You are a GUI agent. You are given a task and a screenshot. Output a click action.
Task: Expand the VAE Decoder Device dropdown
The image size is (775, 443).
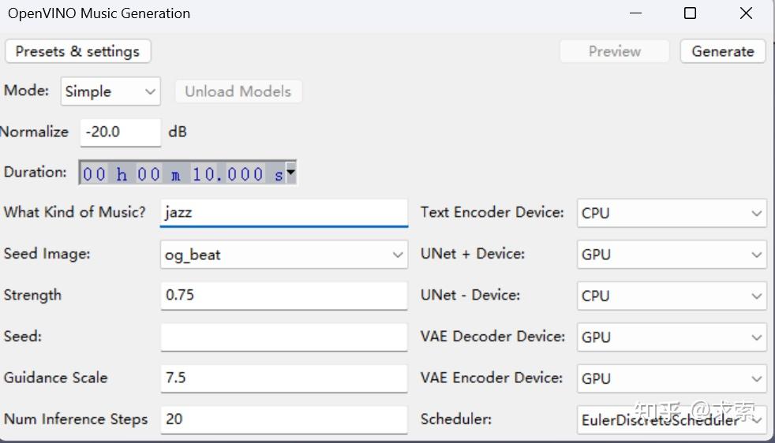(672, 337)
